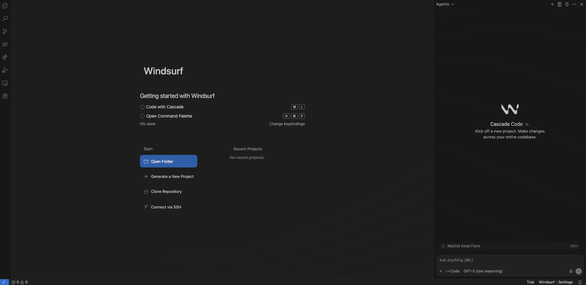
Task: Send the message with the arrow button
Action: coord(579,271)
